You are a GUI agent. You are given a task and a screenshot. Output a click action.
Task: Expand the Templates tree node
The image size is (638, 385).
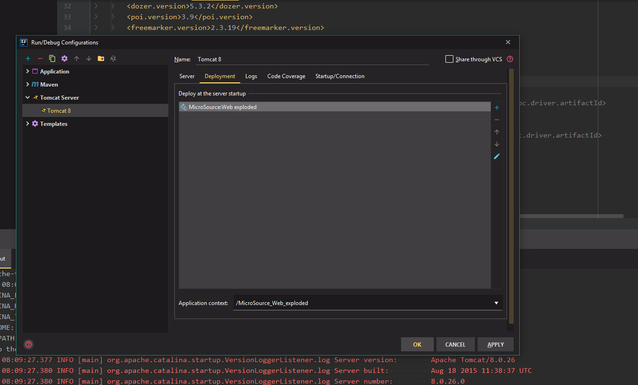[28, 123]
